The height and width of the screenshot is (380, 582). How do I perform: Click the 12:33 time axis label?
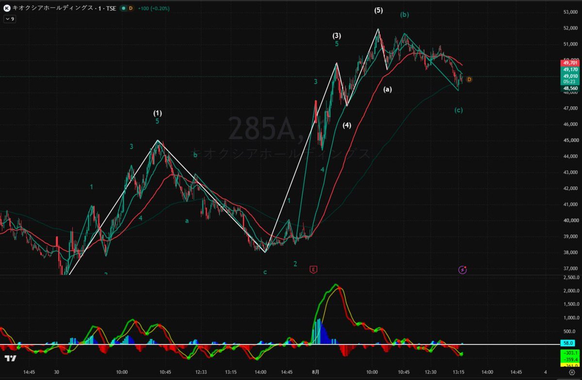point(201,372)
